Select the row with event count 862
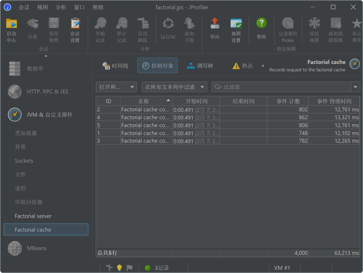This screenshot has height=273, width=363. 228,117
